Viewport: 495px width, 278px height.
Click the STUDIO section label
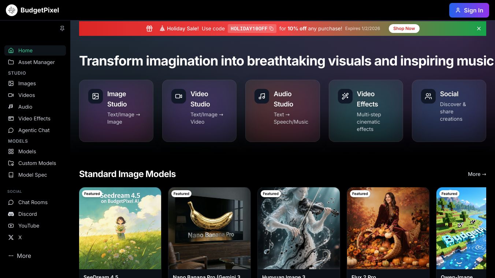17,73
